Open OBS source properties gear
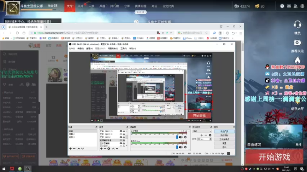Viewport: 307px width, 172px height. pos(109,149)
